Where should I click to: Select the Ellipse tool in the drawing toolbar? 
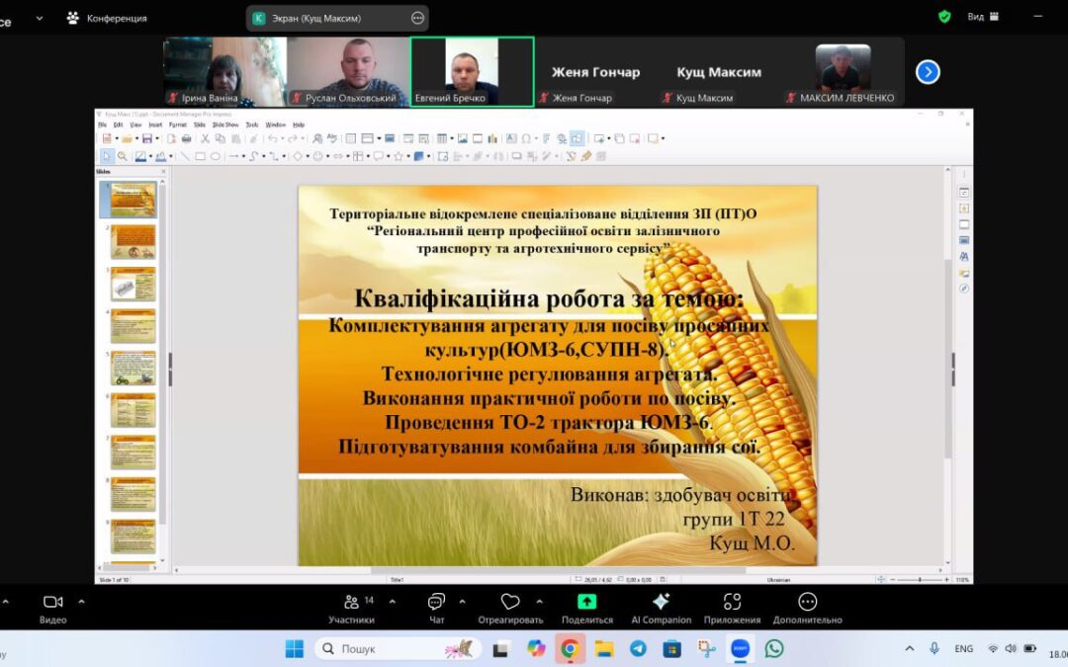click(216, 154)
